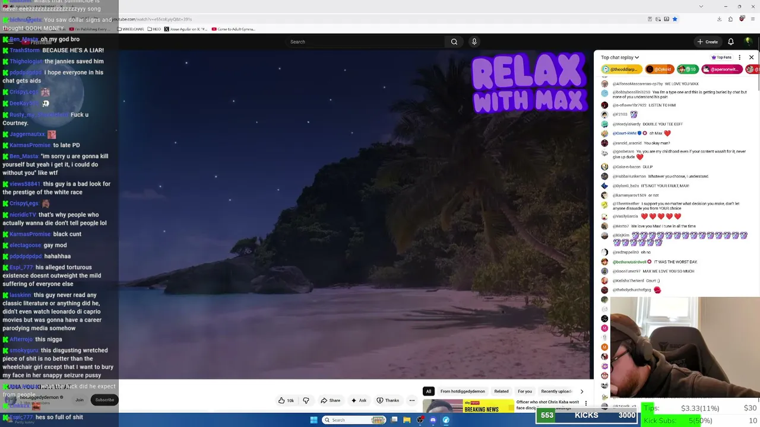Expand the Top chat replay dropdown
The height and width of the screenshot is (427, 760).
pyautogui.click(x=620, y=58)
